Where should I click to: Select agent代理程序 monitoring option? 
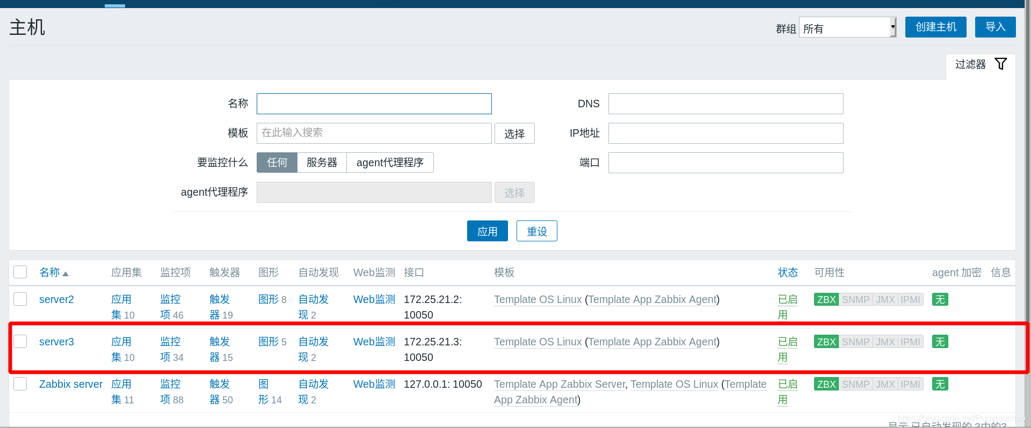pos(390,163)
